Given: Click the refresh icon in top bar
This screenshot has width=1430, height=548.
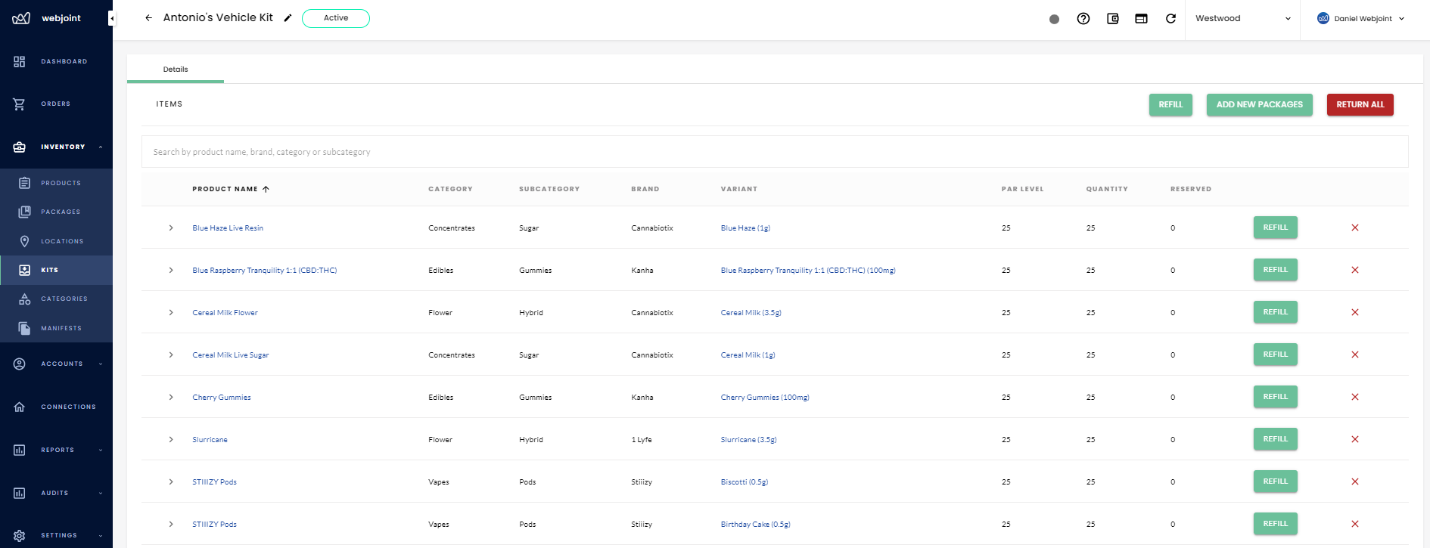Looking at the screenshot, I should (x=1170, y=19).
